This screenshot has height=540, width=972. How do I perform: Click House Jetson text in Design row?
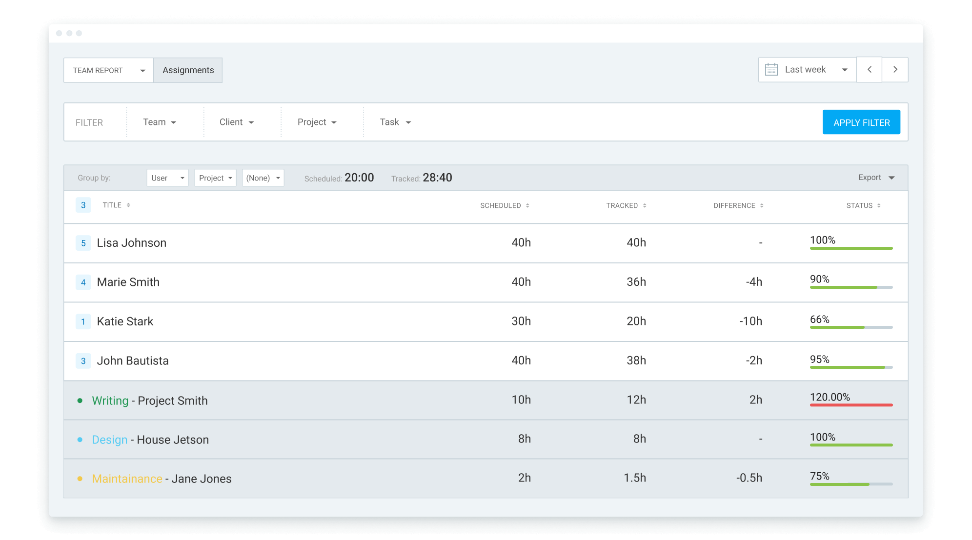pos(173,440)
